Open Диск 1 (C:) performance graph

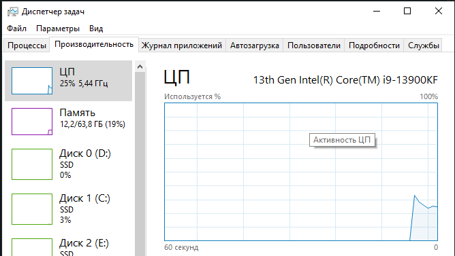coord(69,209)
